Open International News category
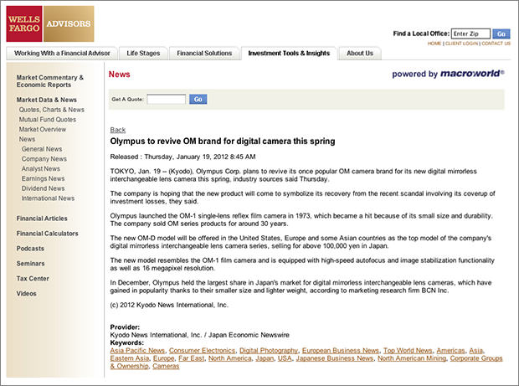Screen dimensions: 519x386 [48, 198]
